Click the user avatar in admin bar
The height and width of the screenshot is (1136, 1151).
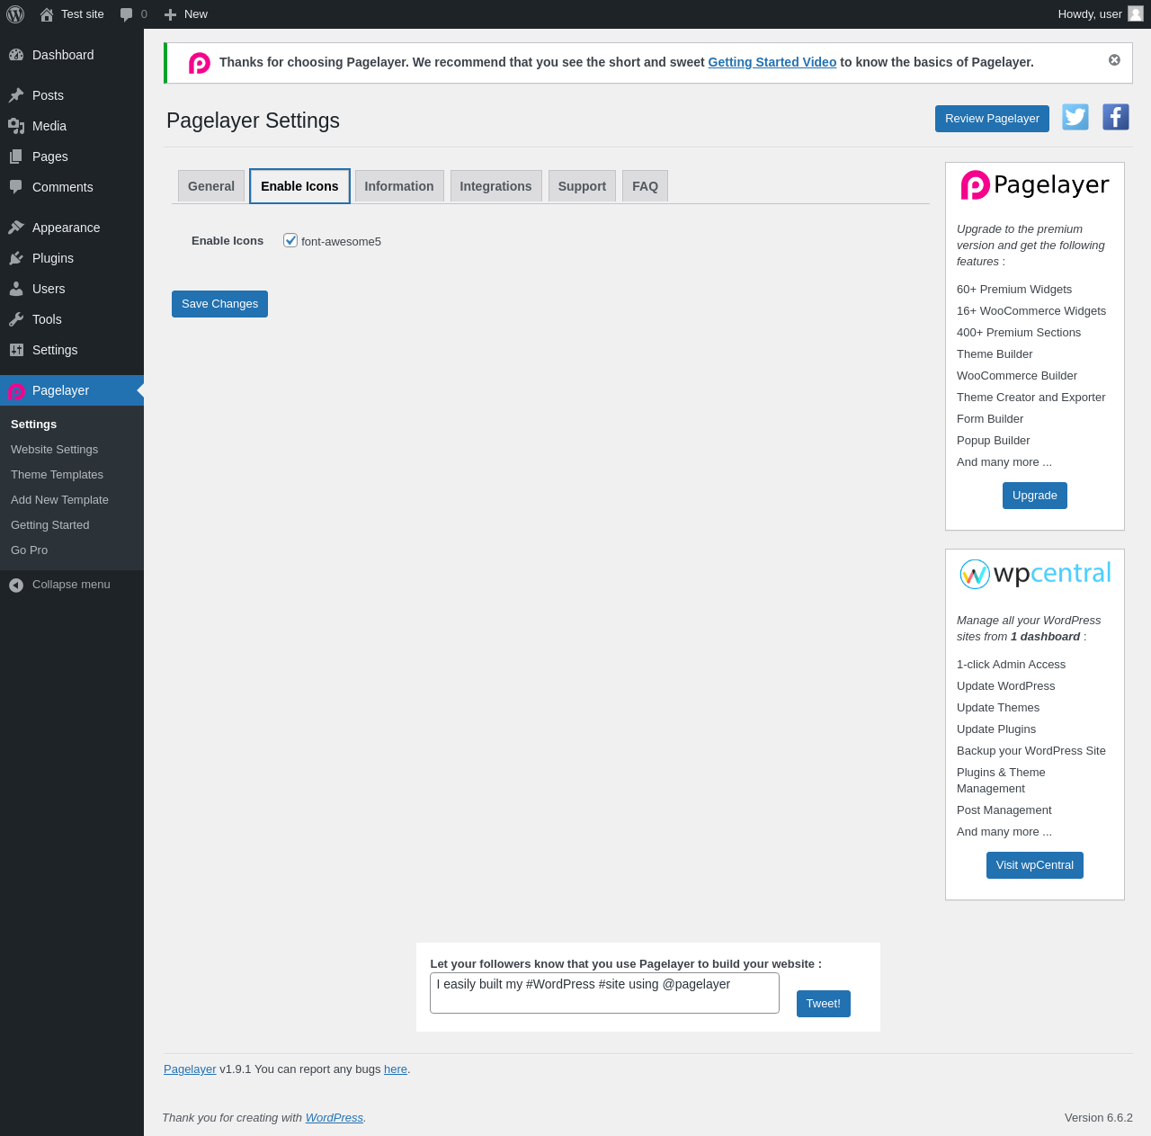tap(1136, 13)
